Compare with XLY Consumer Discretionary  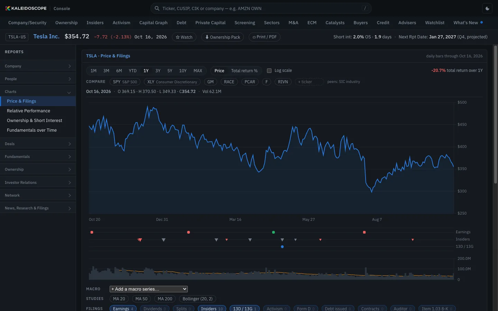coord(172,82)
